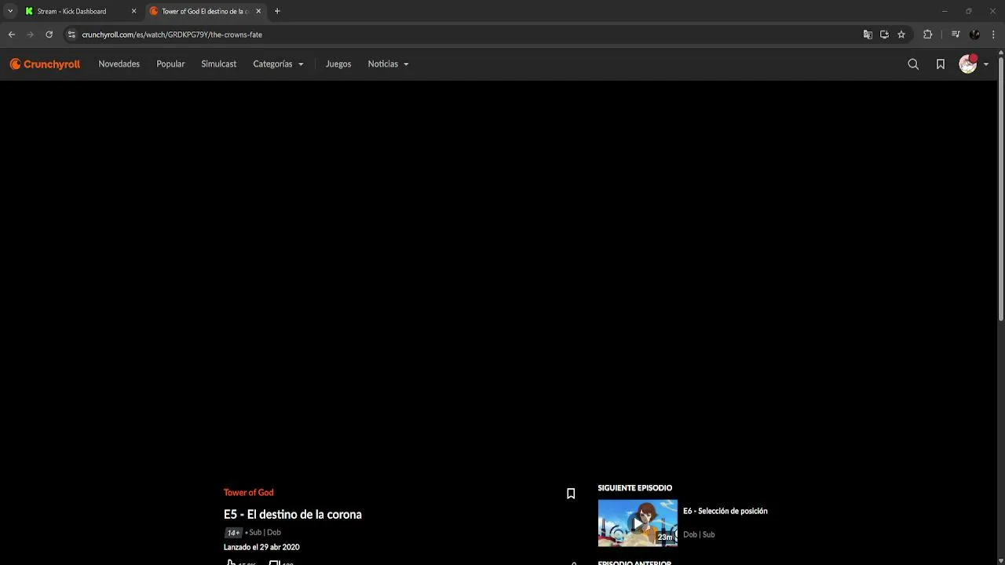Open the Popular page

[x=170, y=64]
